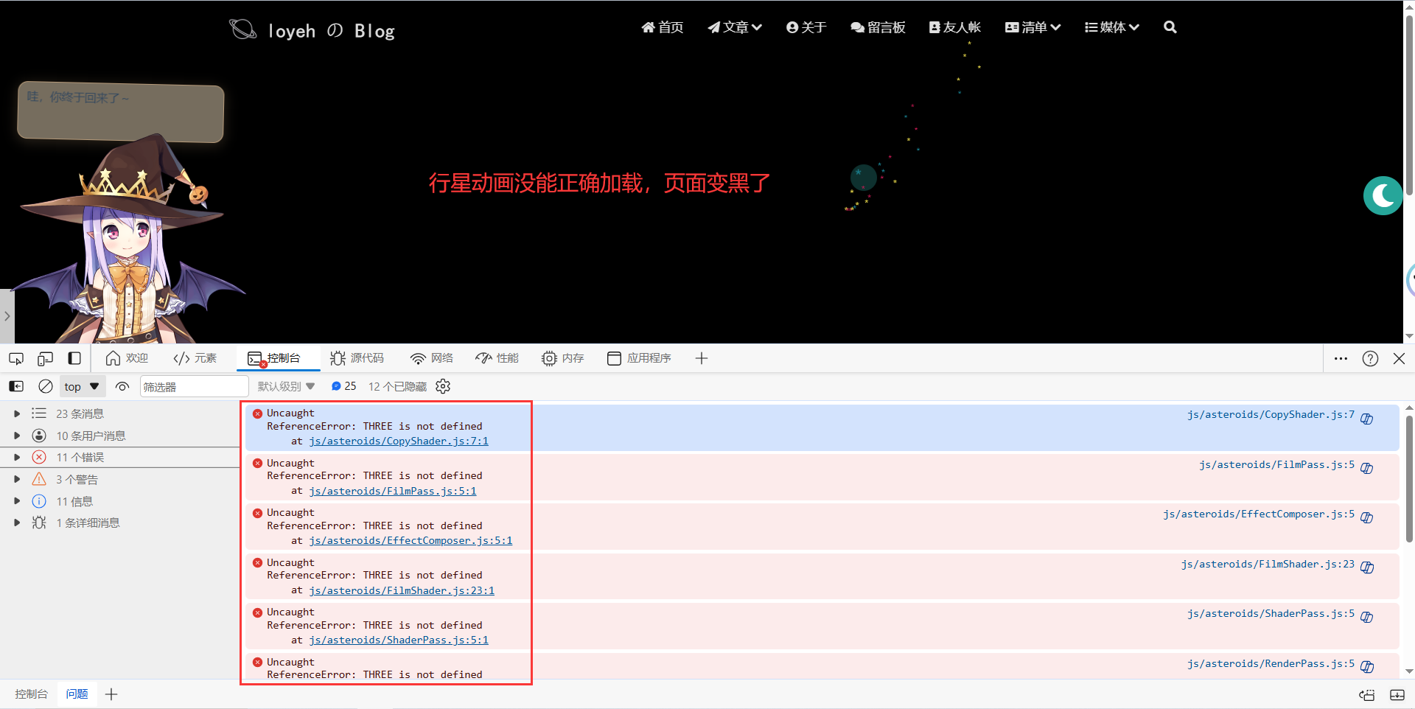Select the bottom drawer 控制台 tab

(x=31, y=694)
